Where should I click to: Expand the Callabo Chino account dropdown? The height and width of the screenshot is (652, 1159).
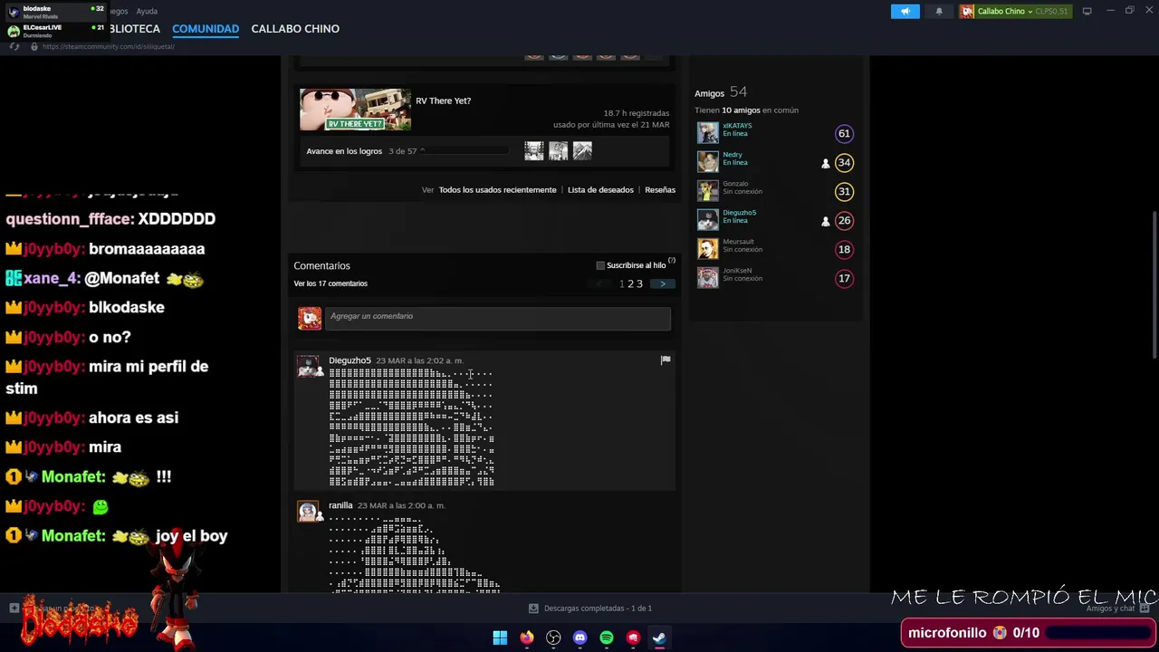[1014, 11]
